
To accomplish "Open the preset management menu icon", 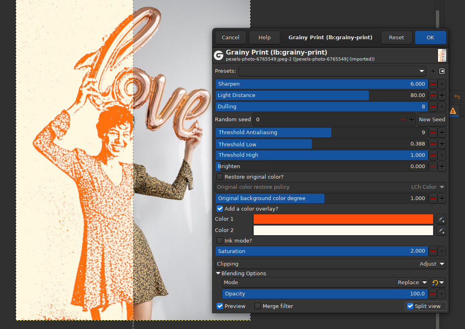I will click(442, 71).
